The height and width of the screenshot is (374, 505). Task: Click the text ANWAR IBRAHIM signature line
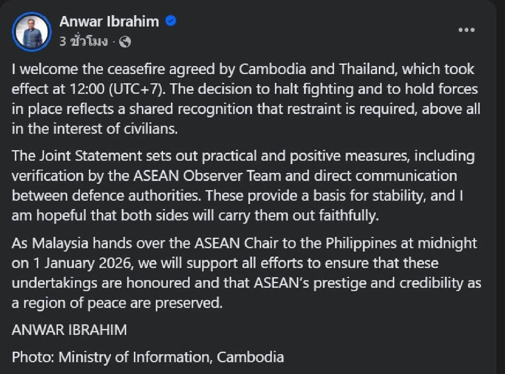[x=69, y=330]
